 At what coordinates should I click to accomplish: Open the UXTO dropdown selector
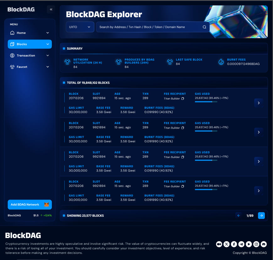(80, 27)
